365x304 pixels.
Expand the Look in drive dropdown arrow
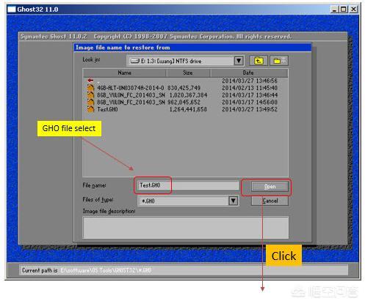239,61
